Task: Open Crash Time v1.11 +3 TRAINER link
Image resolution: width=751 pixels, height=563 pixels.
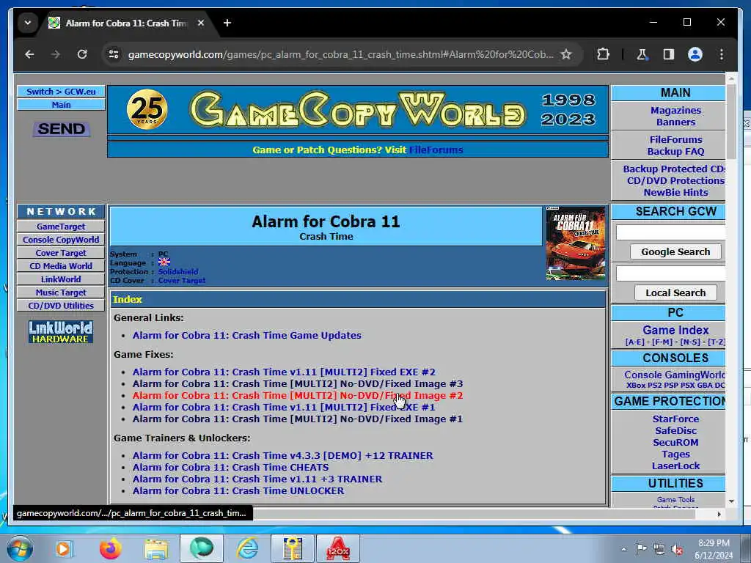Action: point(257,479)
